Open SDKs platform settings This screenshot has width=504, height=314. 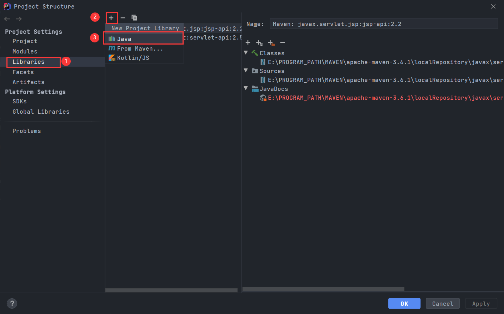(19, 101)
